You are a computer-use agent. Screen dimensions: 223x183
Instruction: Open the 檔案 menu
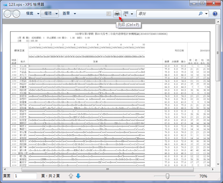coord(29,14)
